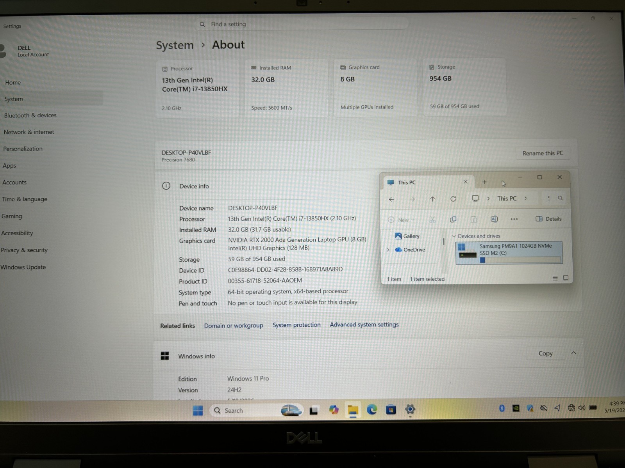Expand the OneDrive tree node

388,250
